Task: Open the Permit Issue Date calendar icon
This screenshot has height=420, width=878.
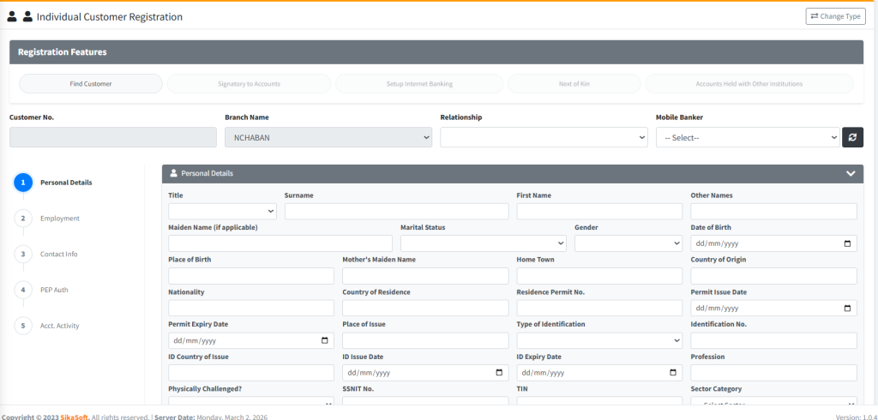Action: (x=848, y=309)
